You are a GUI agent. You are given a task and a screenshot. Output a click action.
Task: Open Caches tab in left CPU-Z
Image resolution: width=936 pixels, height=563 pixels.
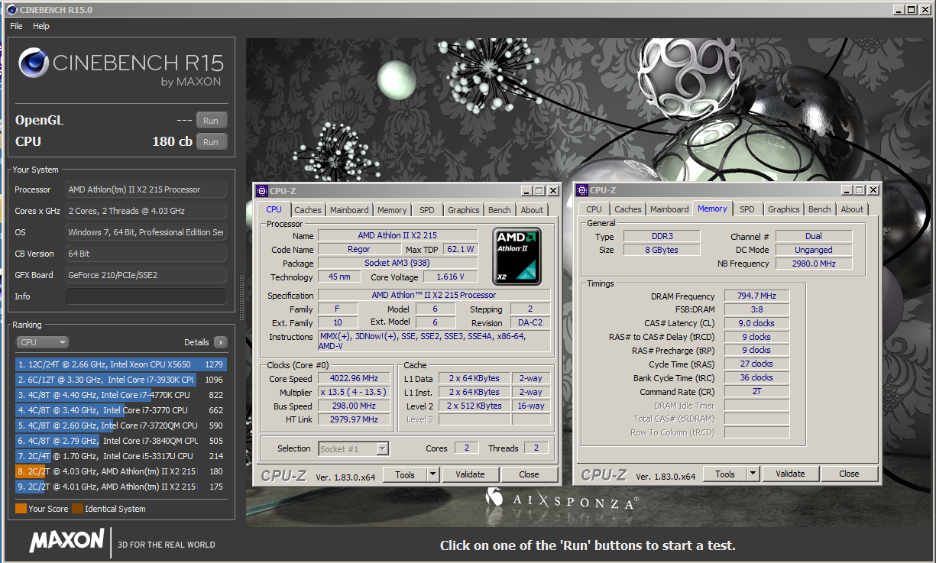pos(308,210)
